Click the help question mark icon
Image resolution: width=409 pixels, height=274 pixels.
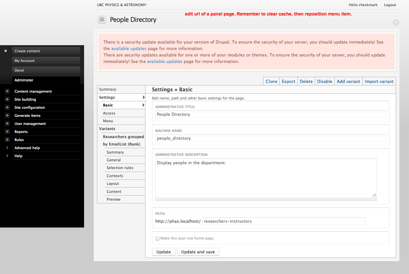pyautogui.click(x=396, y=23)
